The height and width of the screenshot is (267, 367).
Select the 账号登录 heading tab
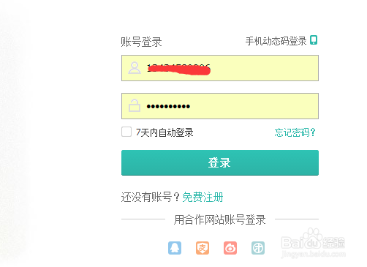(x=141, y=42)
